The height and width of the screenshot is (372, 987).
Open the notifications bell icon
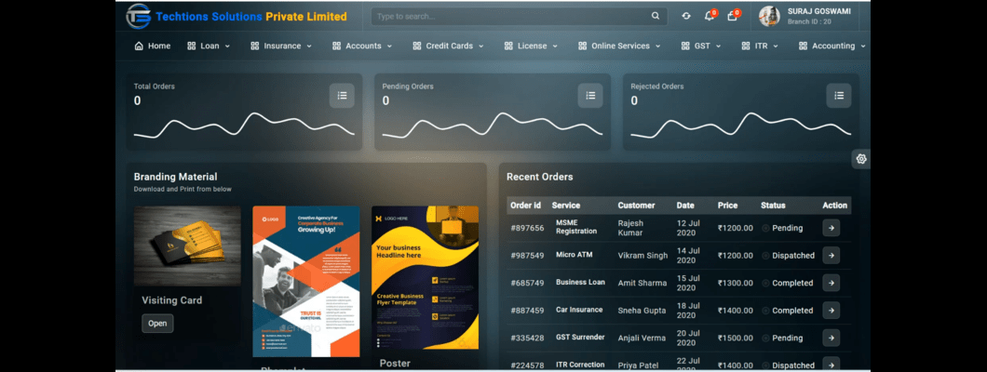[x=709, y=16]
